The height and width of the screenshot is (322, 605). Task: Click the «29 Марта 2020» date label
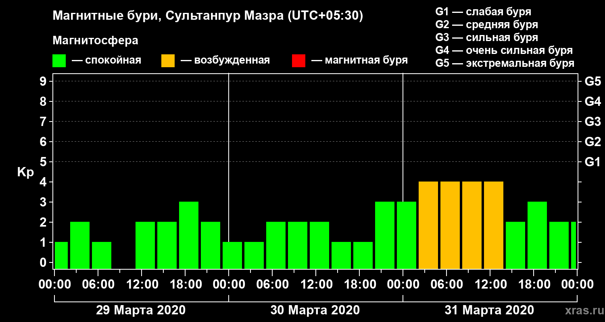pos(141,310)
